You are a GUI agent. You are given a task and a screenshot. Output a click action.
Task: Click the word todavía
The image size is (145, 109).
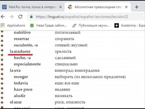tap(21, 83)
